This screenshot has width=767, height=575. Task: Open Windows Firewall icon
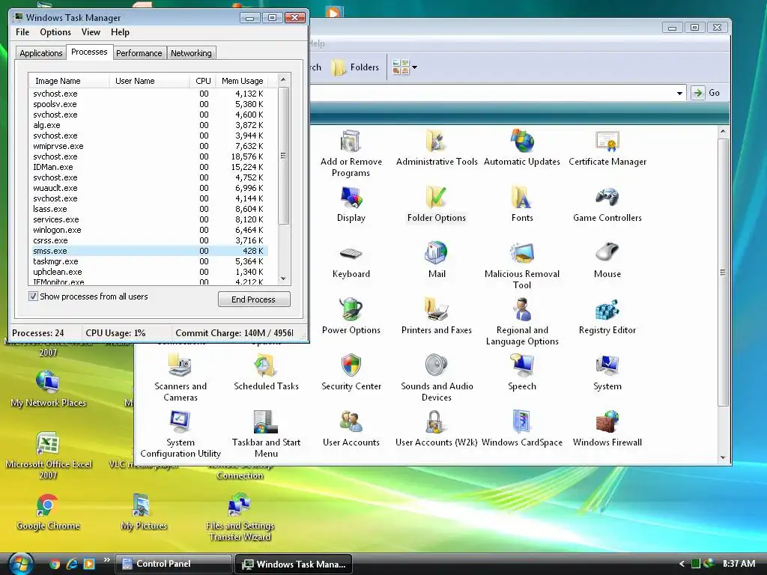607,429
